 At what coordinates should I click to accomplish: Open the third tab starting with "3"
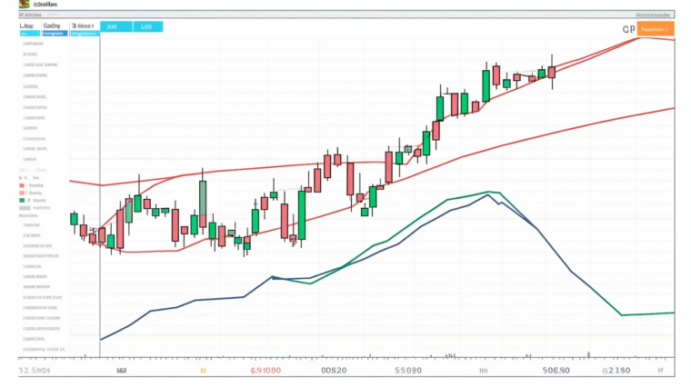point(85,27)
